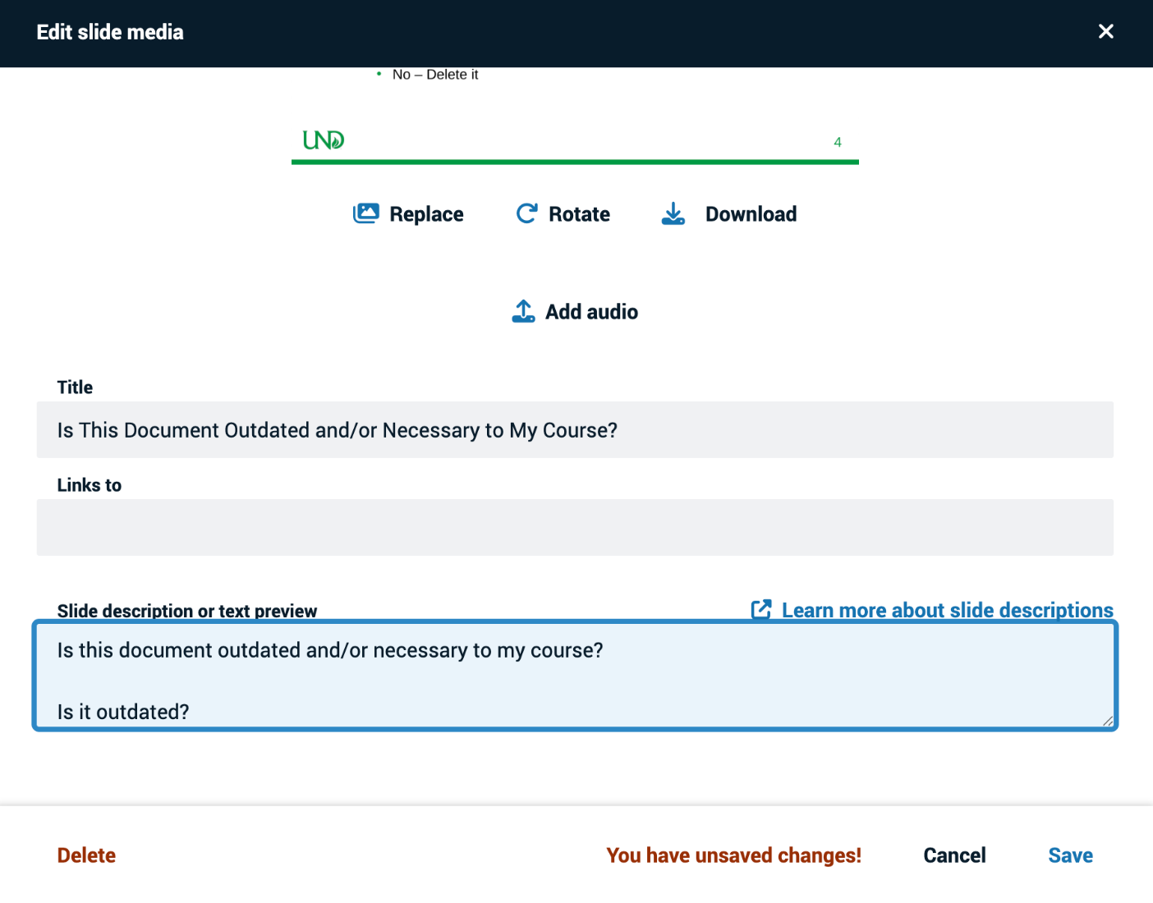Click the Save button
The width and height of the screenshot is (1153, 903).
(1070, 855)
